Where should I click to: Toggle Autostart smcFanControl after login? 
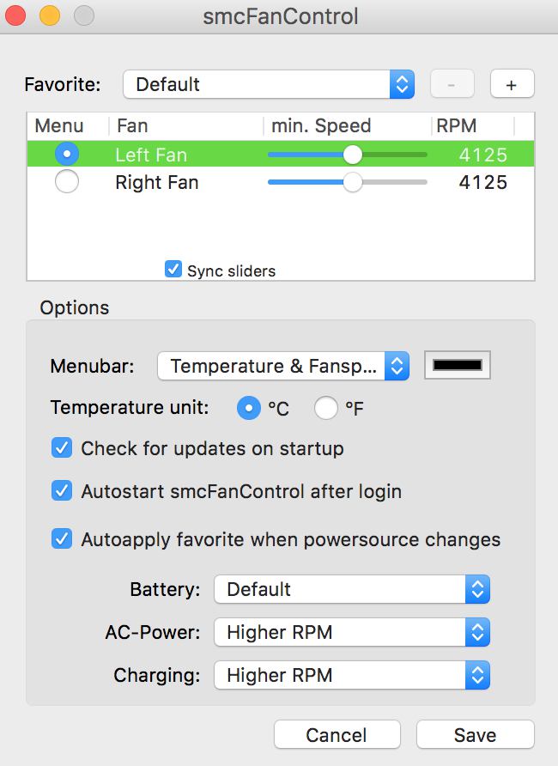(x=62, y=491)
